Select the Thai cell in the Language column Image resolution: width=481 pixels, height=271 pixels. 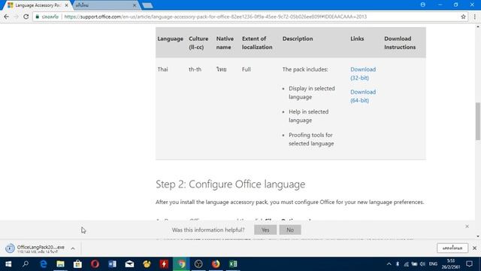tap(162, 69)
